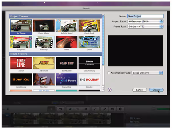This screenshot has height=130, width=172.
Task: Choose the No Theme project theme
Action: [21, 27]
